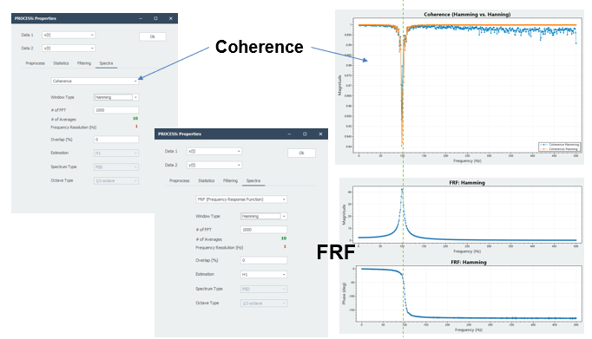Minimize the Coherence Properties dialog
This screenshot has height=339, width=592.
pos(141,18)
